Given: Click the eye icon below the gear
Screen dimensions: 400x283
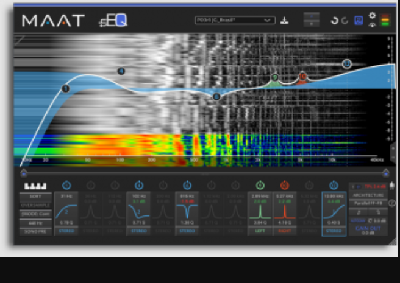Looking at the screenshot, I should 372,25.
